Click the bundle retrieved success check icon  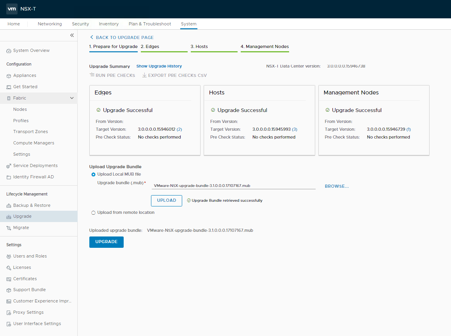(189, 201)
